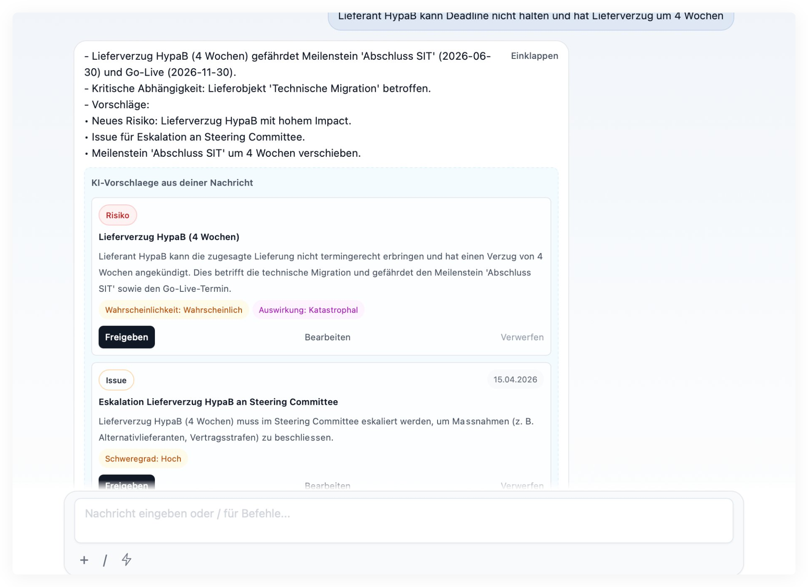Screen dimensions: 808x587
Task: Edit the risk via 'Bearbeiten'
Action: click(328, 337)
